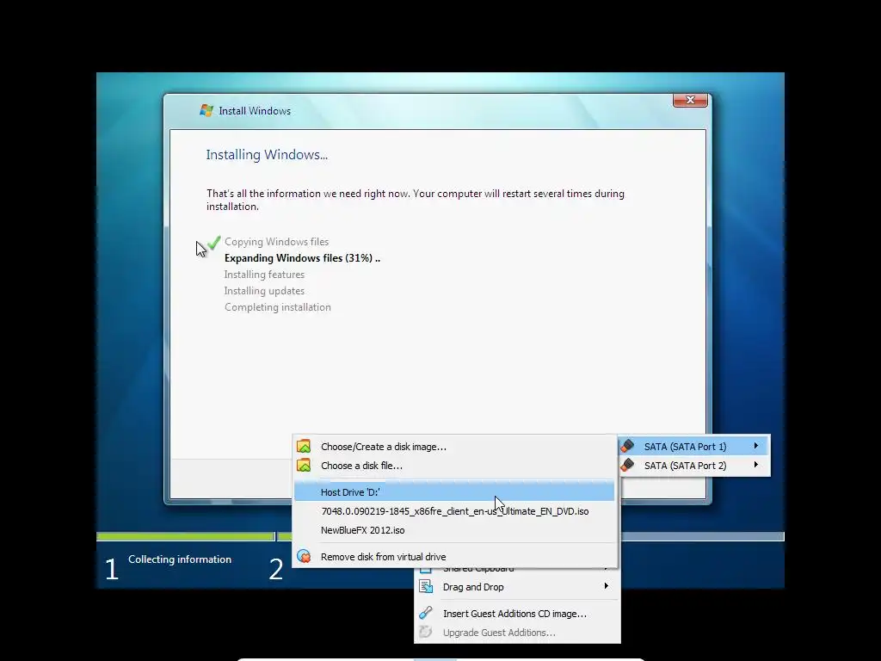This screenshot has width=881, height=661.
Task: Open SATA (SATA Port 1) submenu
Action: 694,447
